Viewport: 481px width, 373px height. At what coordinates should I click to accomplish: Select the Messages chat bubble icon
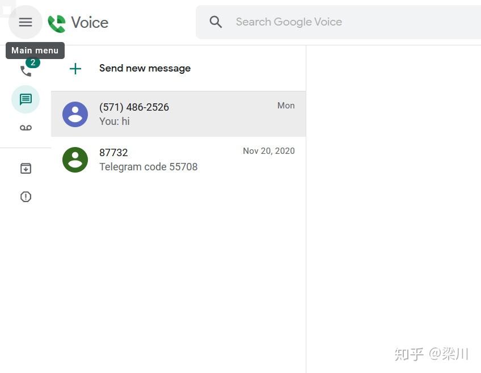26,99
